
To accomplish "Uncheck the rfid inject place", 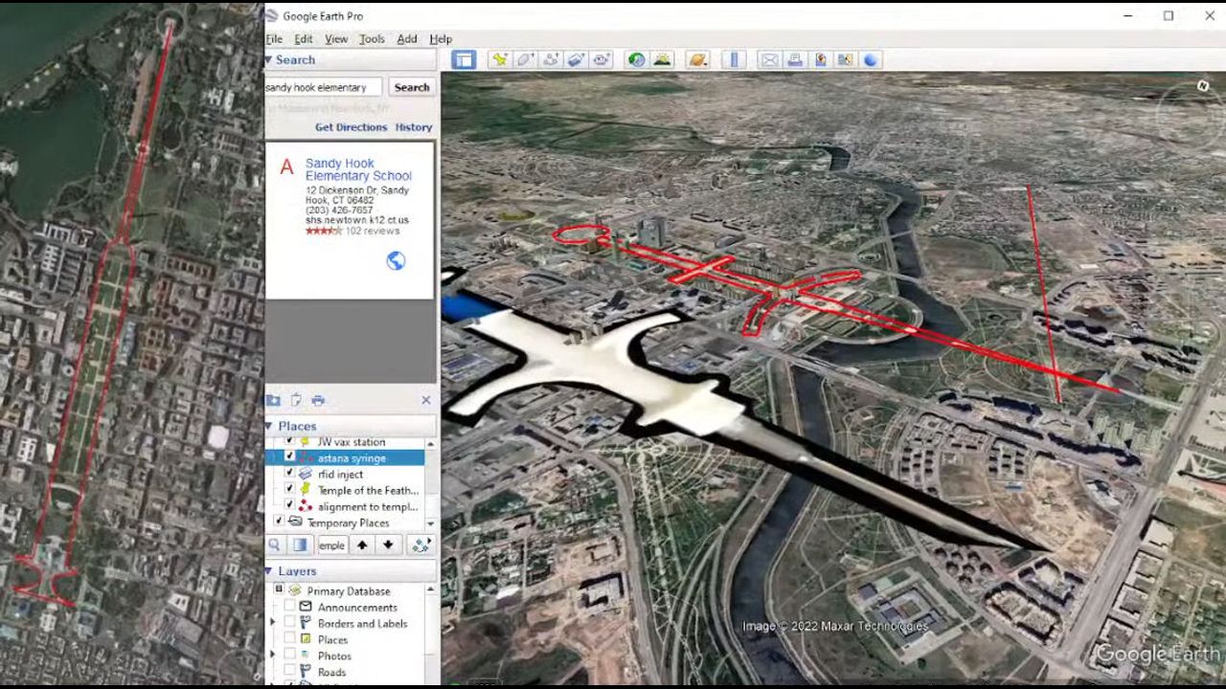I will pyautogui.click(x=289, y=474).
